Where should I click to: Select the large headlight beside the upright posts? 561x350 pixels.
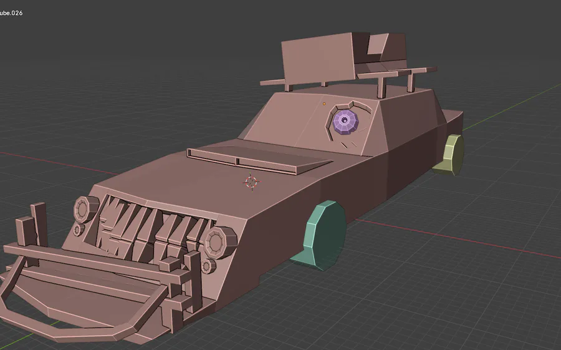click(x=85, y=209)
